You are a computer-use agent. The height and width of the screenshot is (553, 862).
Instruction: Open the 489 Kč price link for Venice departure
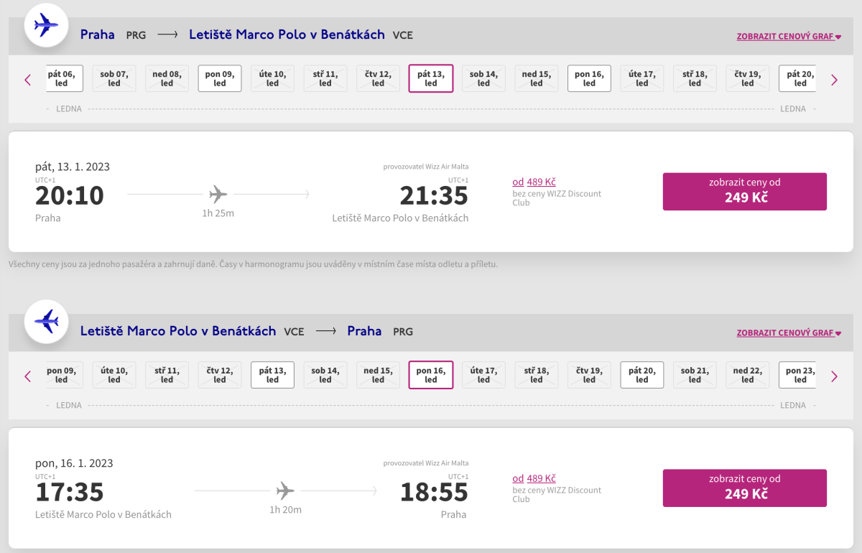[x=541, y=479]
